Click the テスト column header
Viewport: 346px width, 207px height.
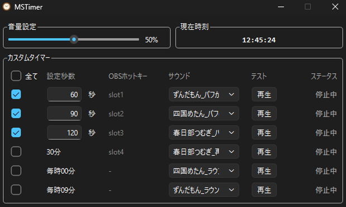tap(259, 76)
